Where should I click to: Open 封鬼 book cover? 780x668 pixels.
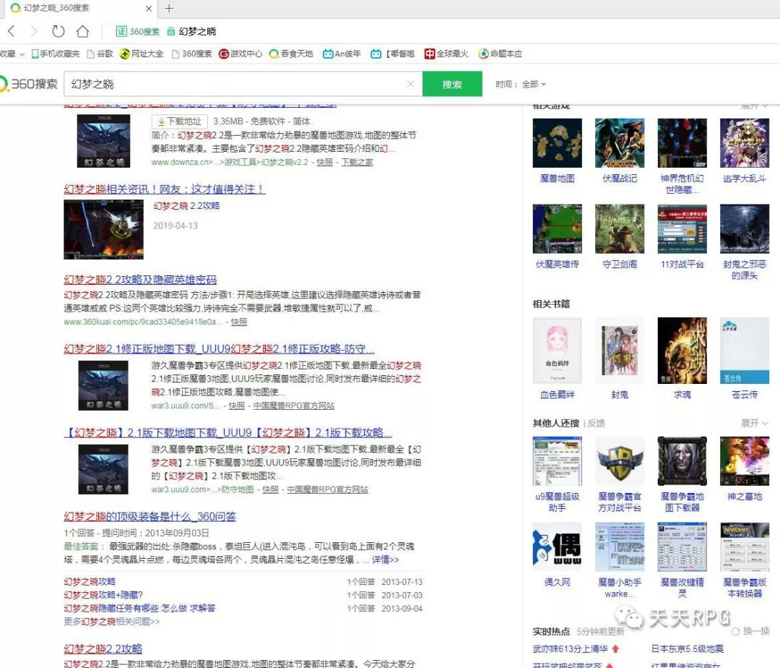(620, 351)
